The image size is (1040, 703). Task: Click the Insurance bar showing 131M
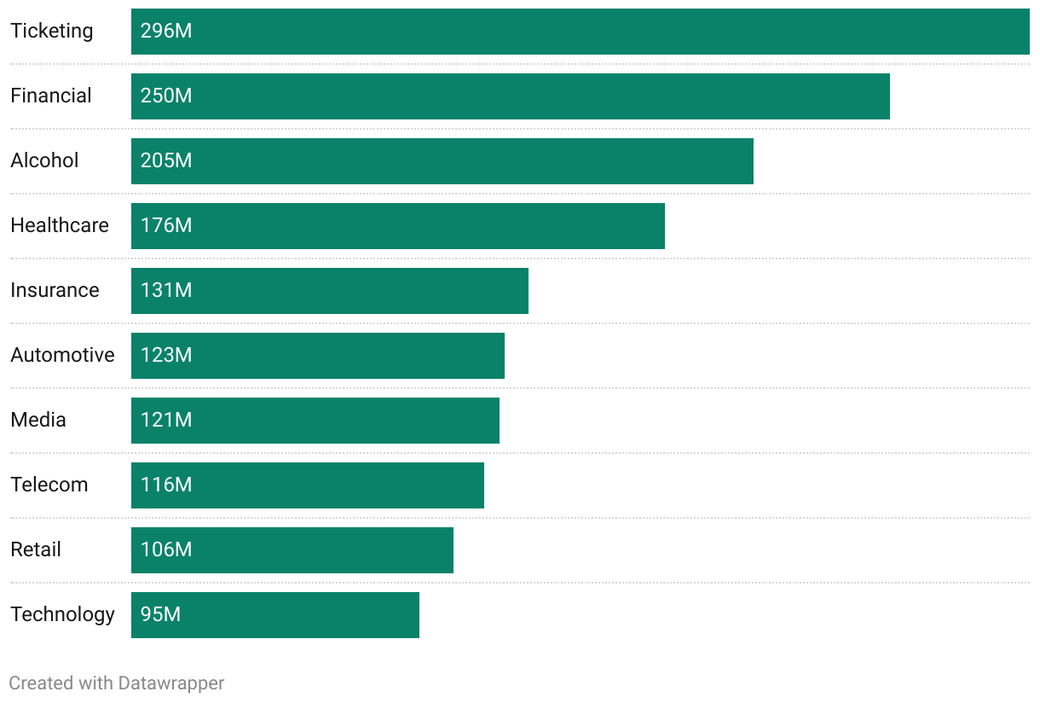330,291
